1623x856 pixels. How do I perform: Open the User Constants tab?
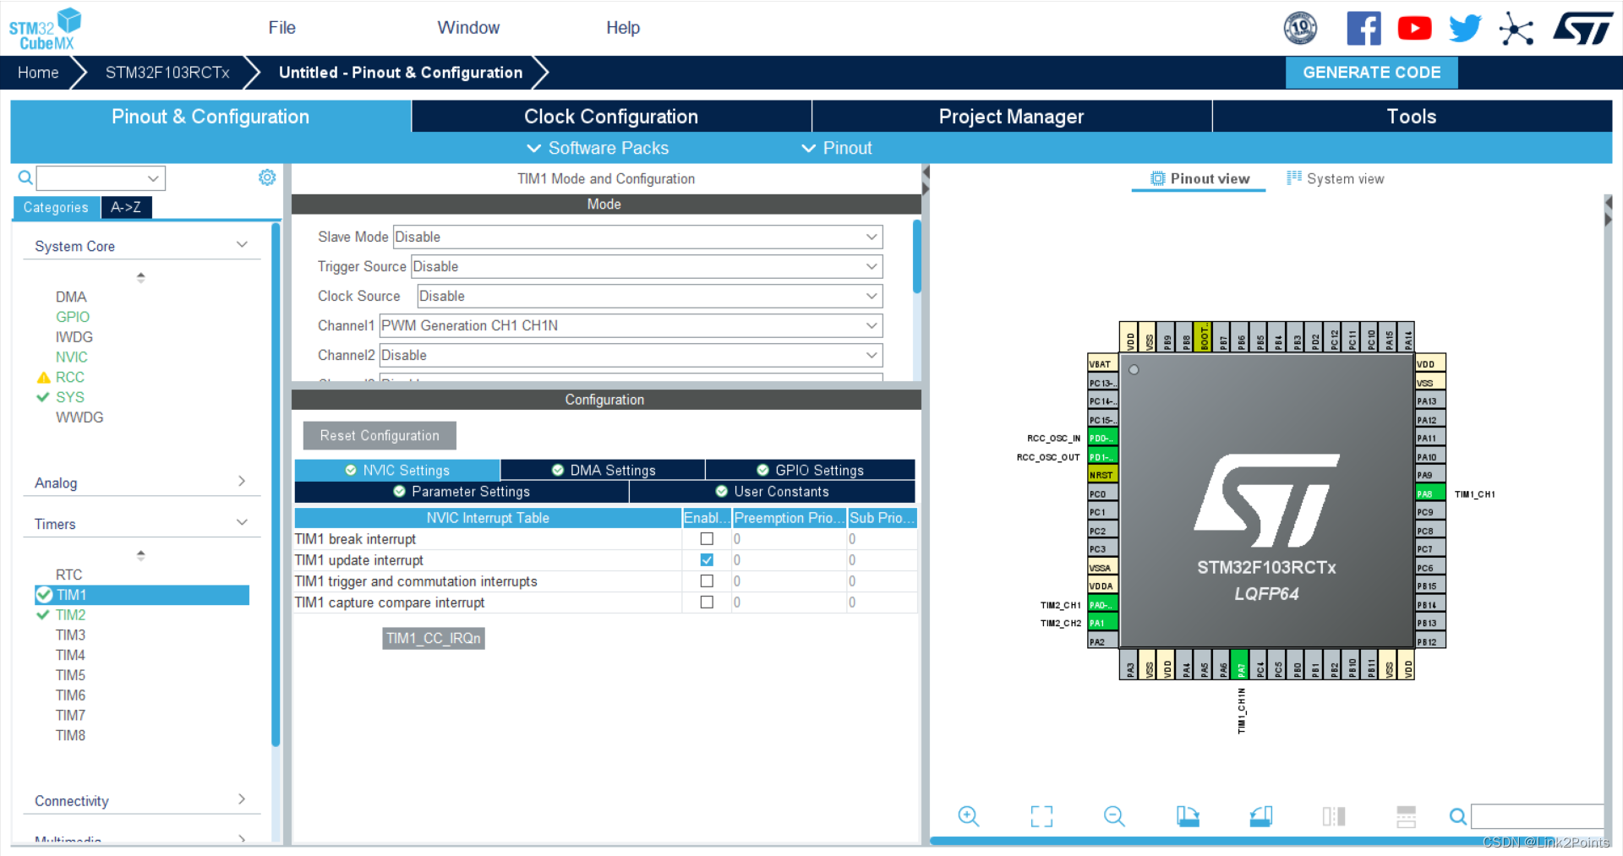coord(772,491)
